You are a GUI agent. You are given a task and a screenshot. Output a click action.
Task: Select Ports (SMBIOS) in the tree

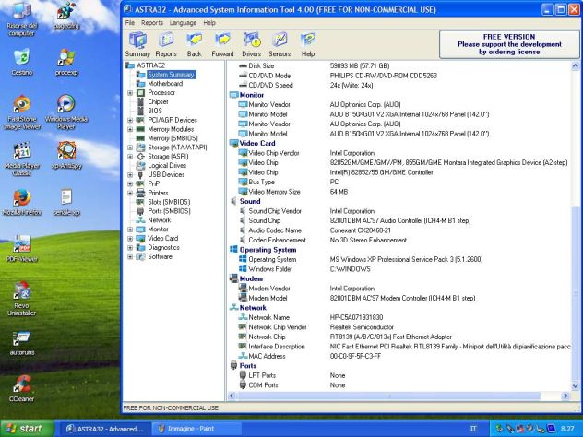pos(169,211)
